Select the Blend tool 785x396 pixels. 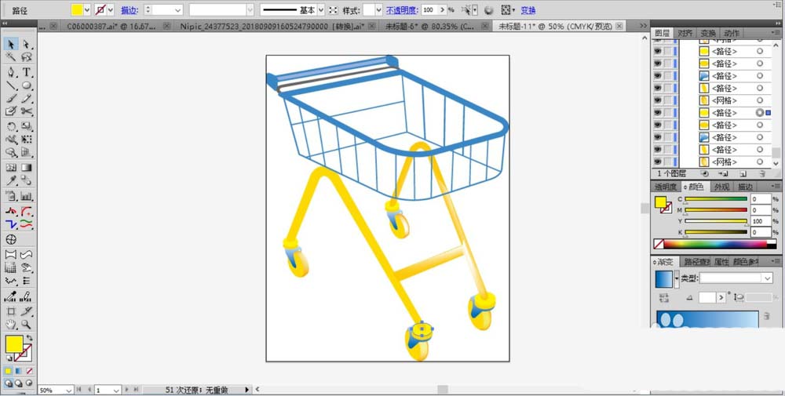26,181
